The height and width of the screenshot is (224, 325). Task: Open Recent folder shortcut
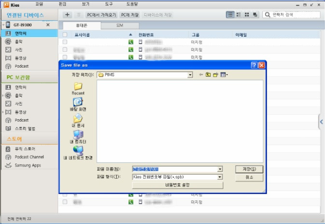pos(78,89)
